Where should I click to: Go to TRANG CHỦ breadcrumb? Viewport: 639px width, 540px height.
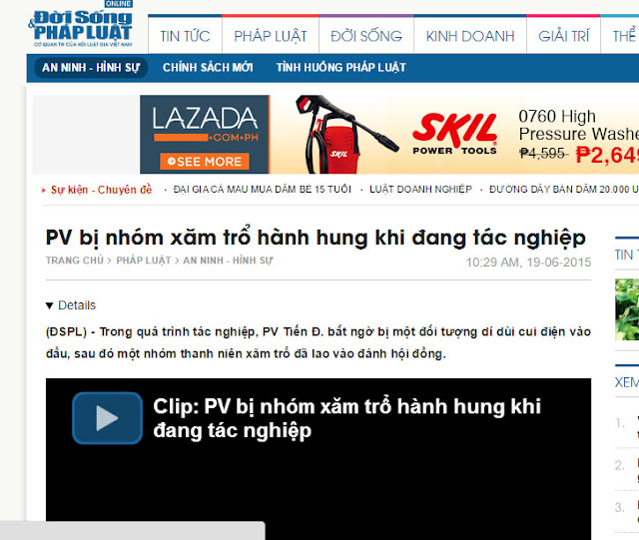click(75, 261)
